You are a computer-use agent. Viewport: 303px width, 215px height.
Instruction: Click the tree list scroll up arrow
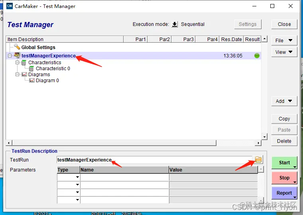pyautogui.click(x=264, y=39)
